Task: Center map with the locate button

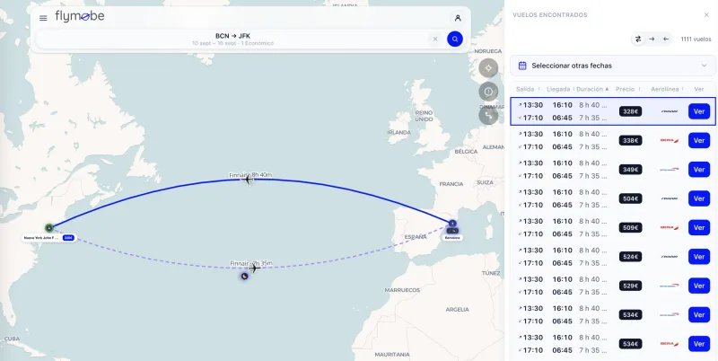Action: coord(488,68)
